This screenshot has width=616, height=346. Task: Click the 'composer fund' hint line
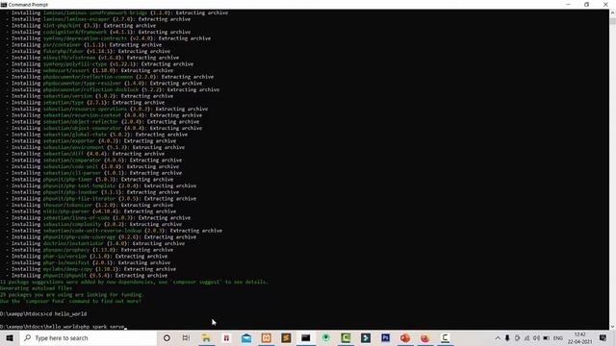click(70, 301)
